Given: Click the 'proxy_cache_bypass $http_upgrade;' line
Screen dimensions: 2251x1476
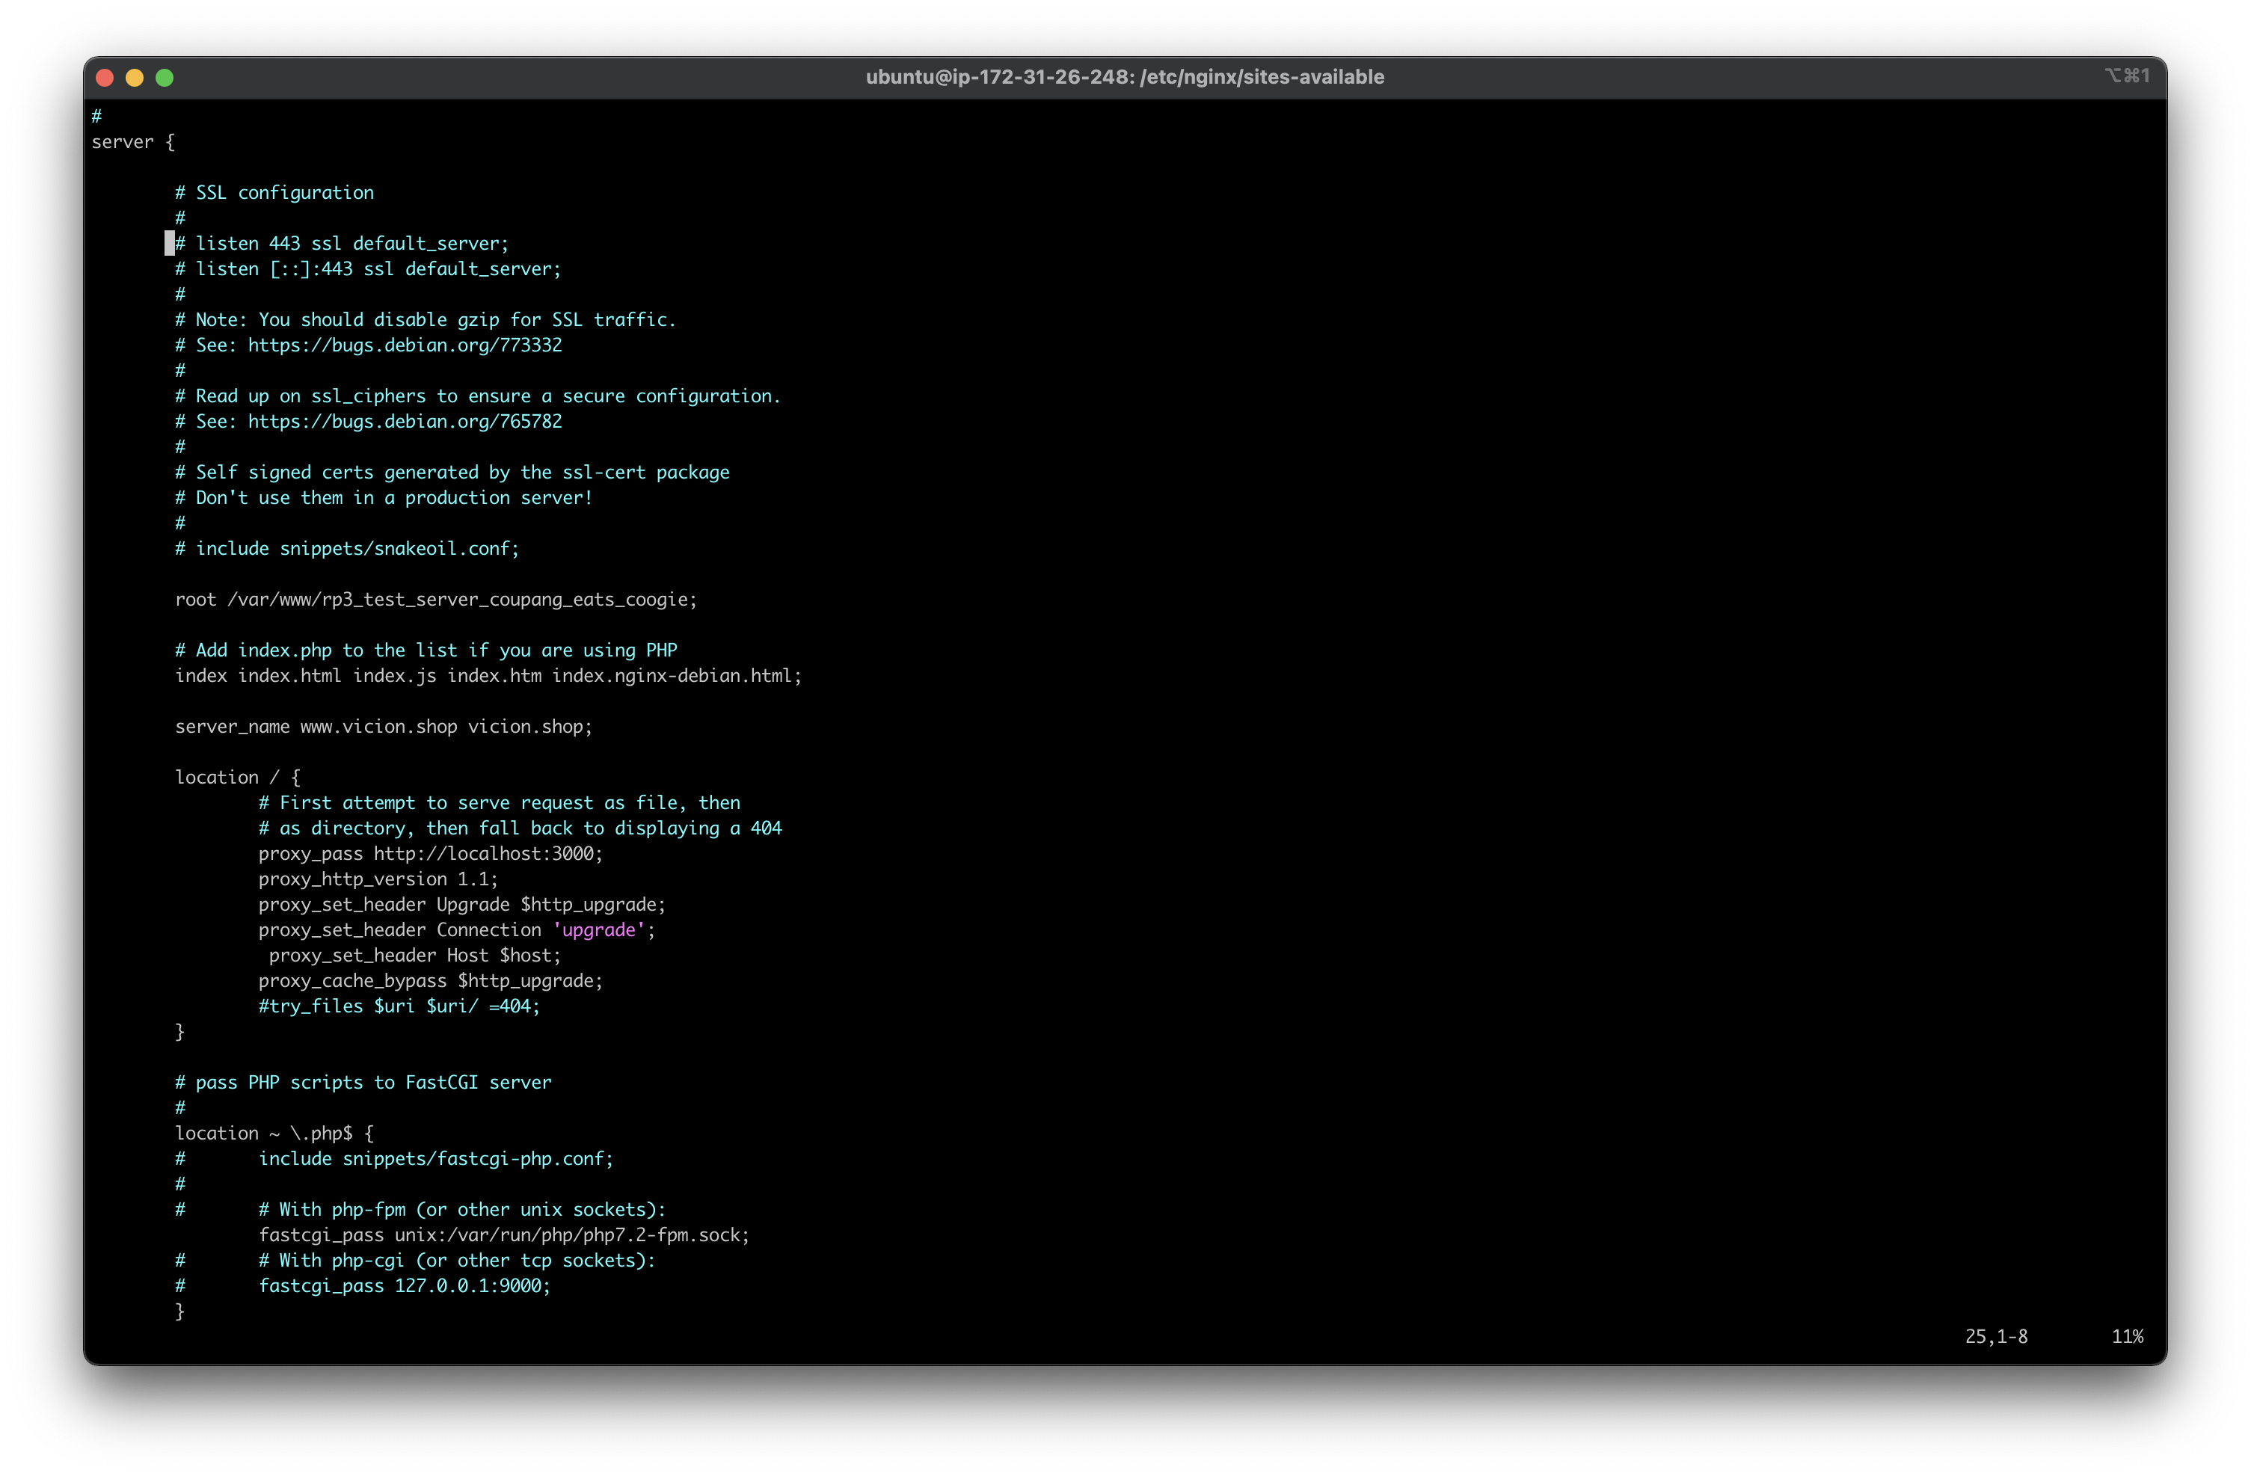Looking at the screenshot, I should (x=430, y=982).
